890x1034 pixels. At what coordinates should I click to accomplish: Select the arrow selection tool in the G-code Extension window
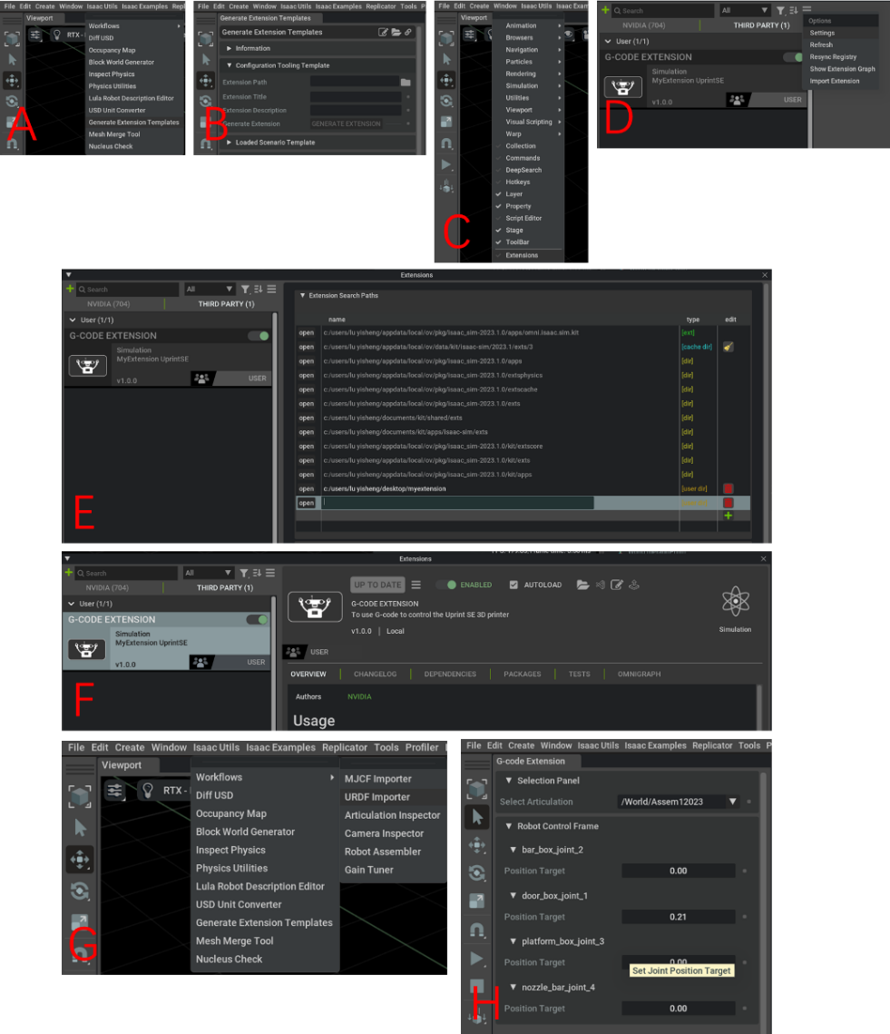click(476, 817)
